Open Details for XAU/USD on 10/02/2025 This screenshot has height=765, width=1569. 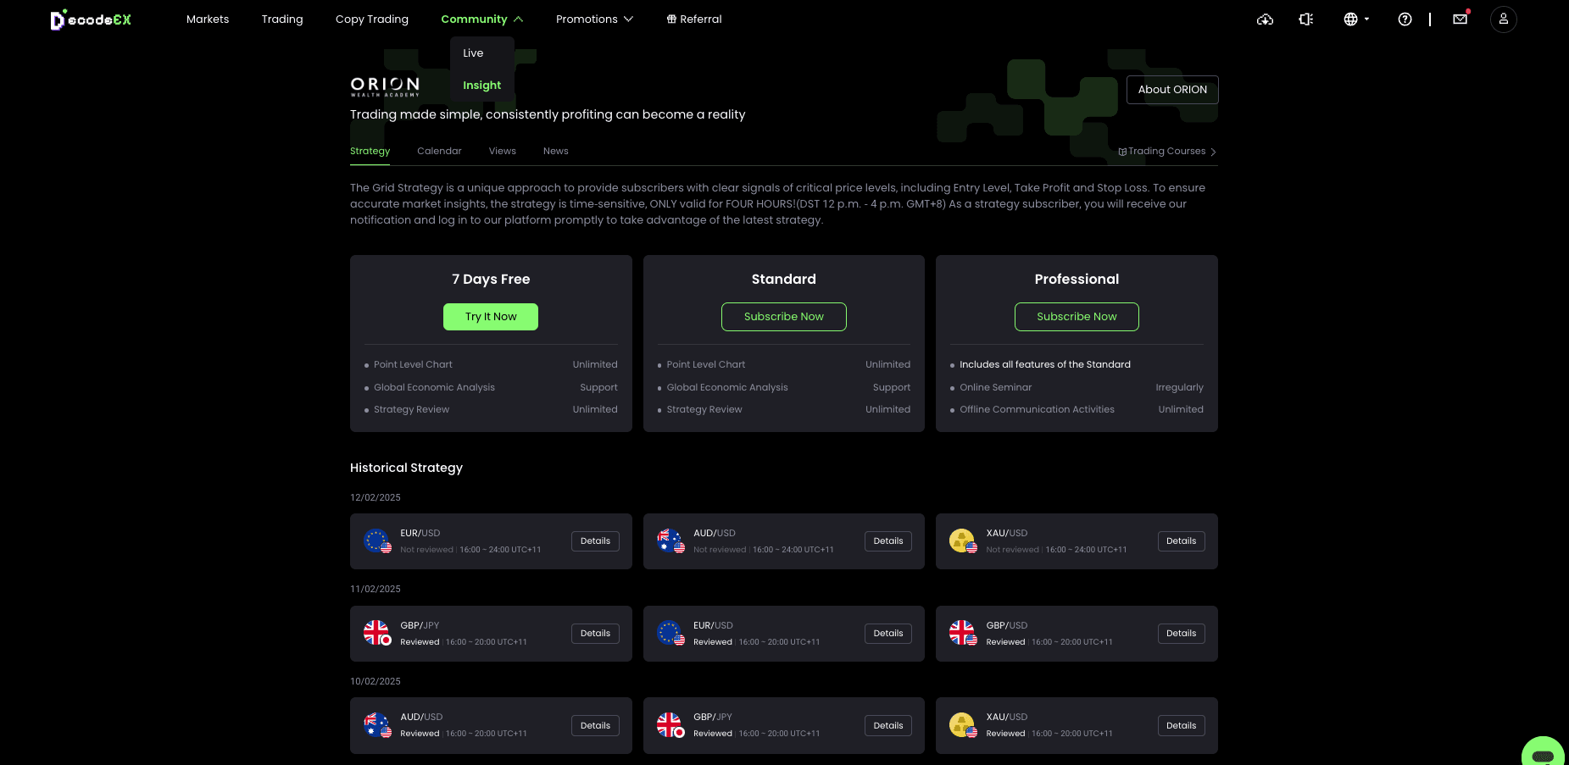(x=1181, y=726)
